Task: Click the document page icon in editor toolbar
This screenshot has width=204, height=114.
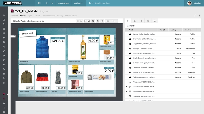Action: point(97,21)
